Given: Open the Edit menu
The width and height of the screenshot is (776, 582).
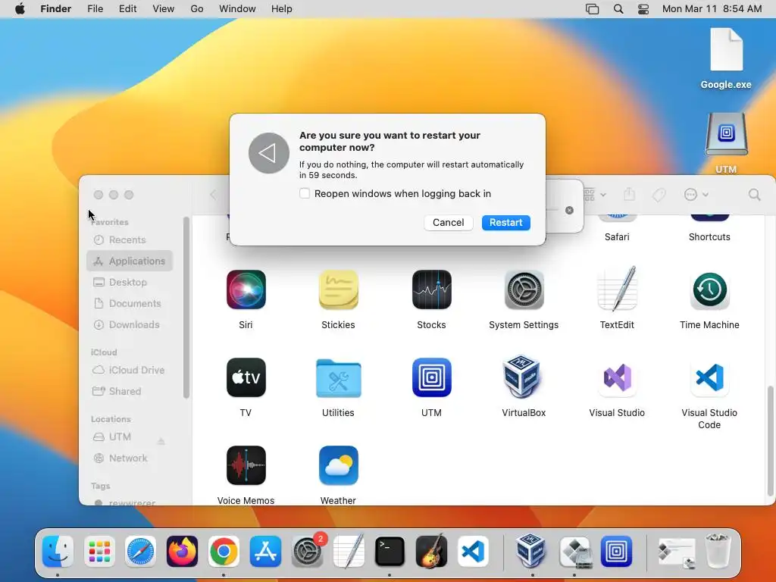Looking at the screenshot, I should 127,9.
